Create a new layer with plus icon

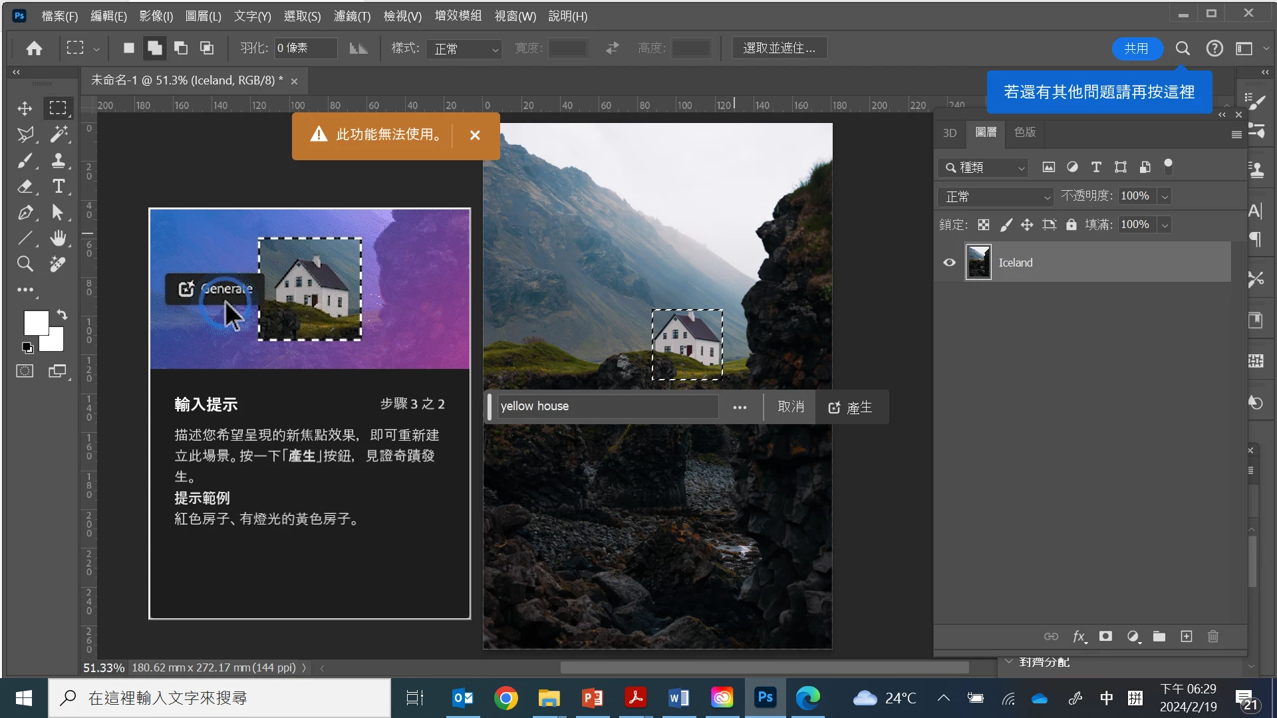(1187, 636)
